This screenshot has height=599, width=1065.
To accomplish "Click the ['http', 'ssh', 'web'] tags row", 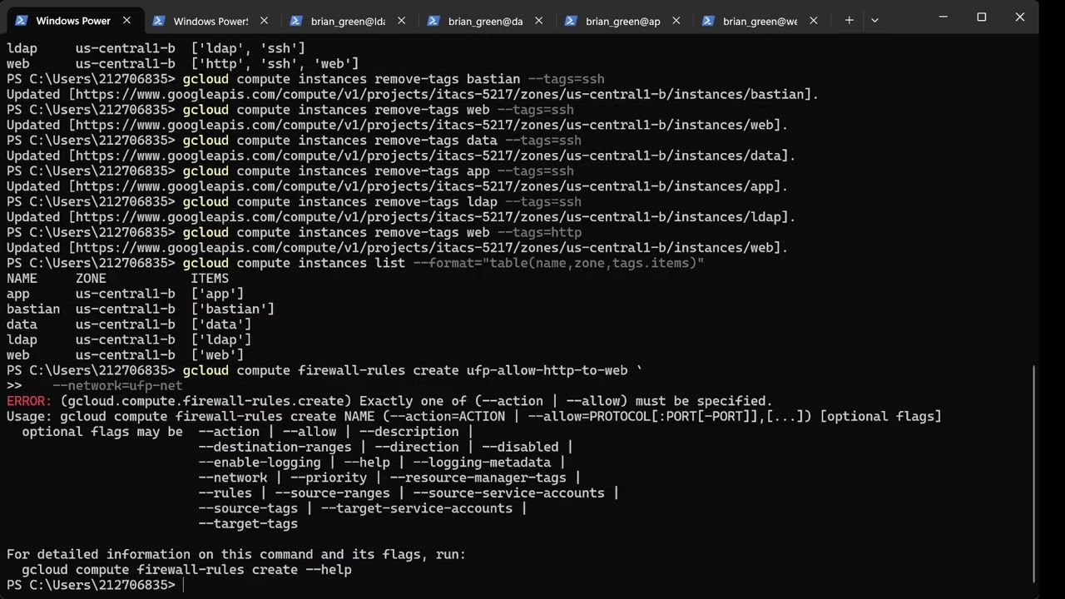I will [275, 64].
